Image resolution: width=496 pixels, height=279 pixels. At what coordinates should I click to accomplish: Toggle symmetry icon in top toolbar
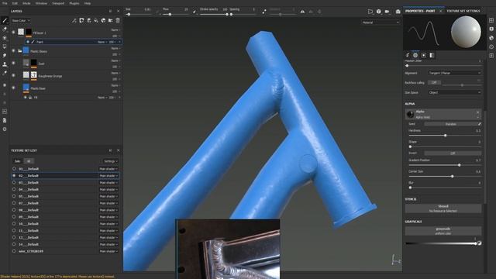coord(303,12)
